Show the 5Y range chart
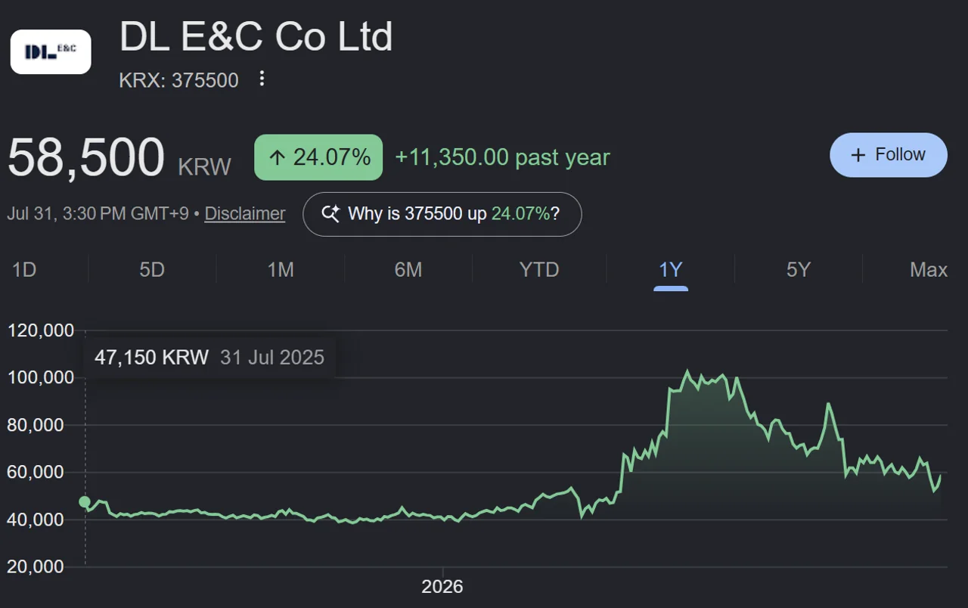The width and height of the screenshot is (968, 608). pos(799,269)
